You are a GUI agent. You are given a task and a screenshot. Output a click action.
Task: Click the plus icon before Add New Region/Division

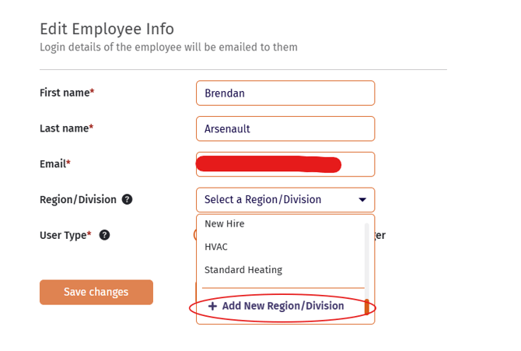click(x=212, y=306)
